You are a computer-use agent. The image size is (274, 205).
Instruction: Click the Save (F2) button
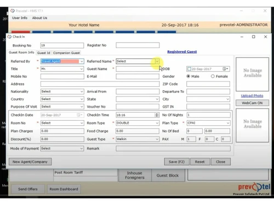[x=176, y=162]
